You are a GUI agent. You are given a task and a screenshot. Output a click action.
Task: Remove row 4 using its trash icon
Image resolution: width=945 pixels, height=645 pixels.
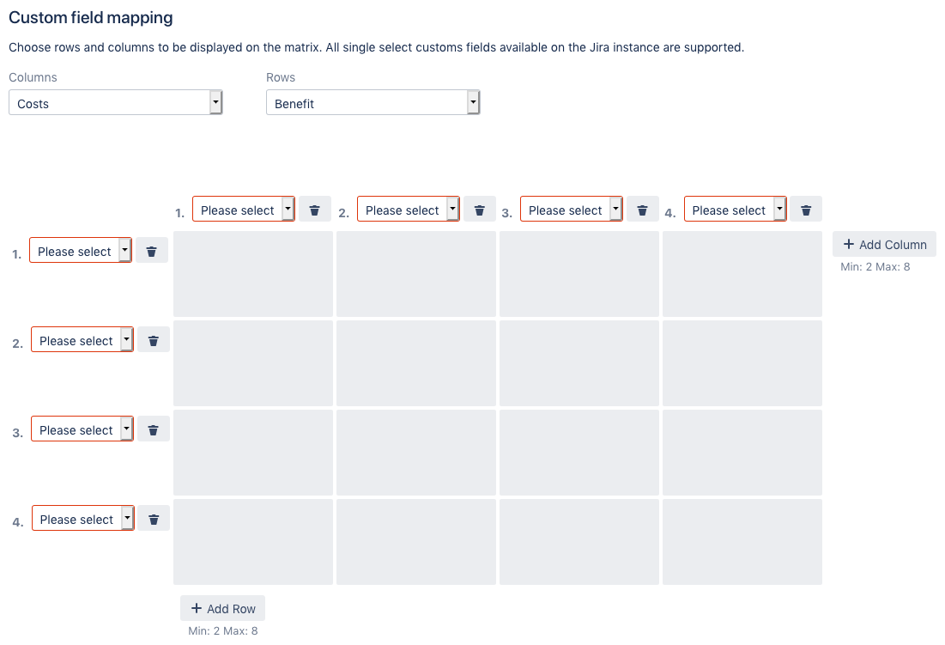coord(154,519)
